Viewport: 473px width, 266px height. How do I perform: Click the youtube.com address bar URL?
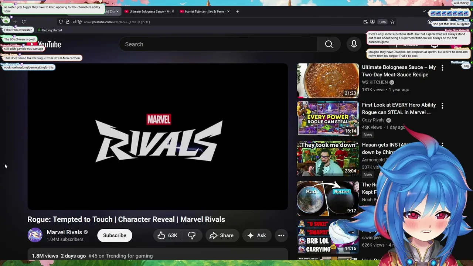click(117, 22)
